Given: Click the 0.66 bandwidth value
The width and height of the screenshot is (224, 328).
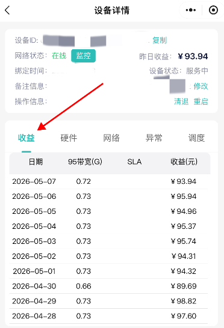Looking at the screenshot, I should (x=84, y=286).
